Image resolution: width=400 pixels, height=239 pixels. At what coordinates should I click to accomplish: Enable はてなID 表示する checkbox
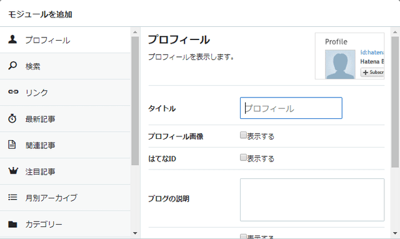243,157
